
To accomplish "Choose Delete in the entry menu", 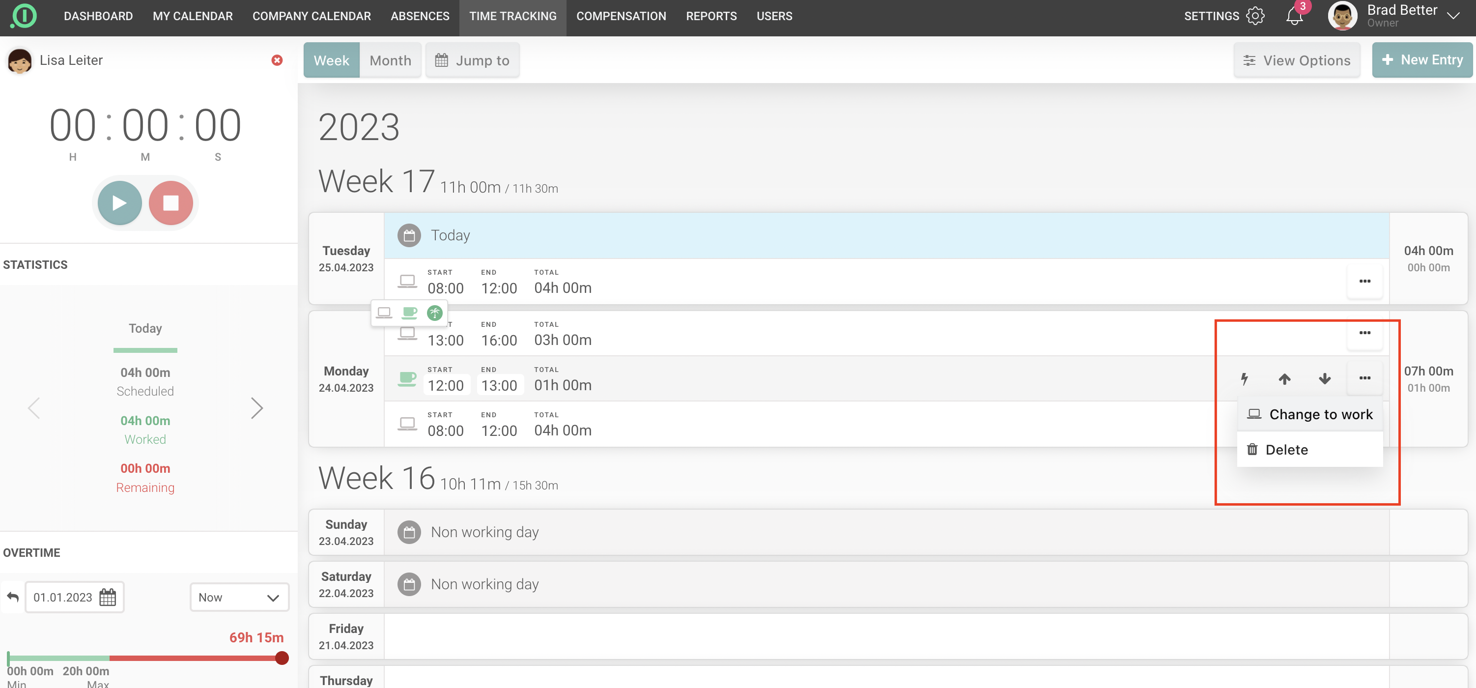I will click(x=1286, y=450).
